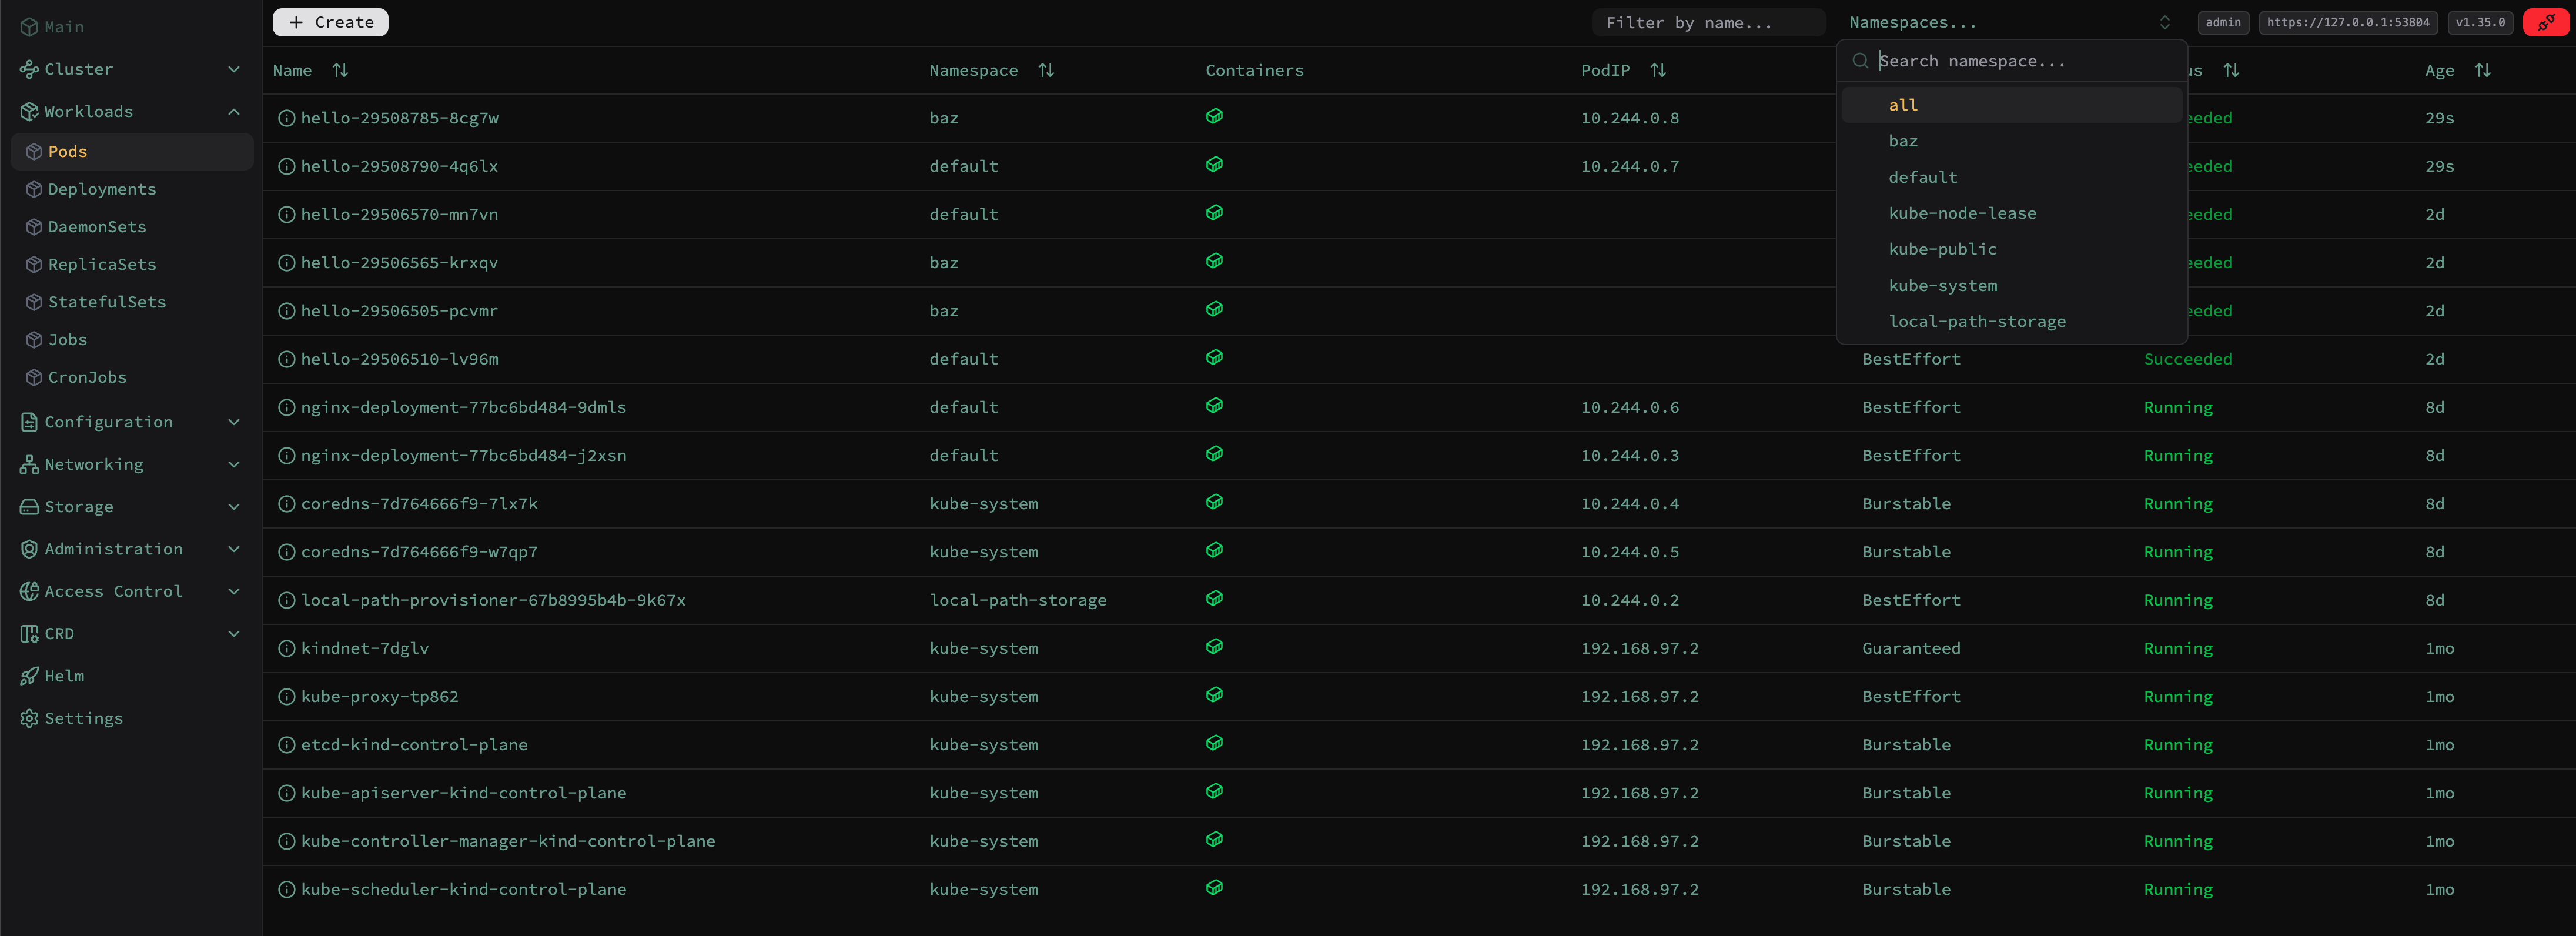Sort by PodIP column arrows icon
The image size is (2576, 936).
1657,70
